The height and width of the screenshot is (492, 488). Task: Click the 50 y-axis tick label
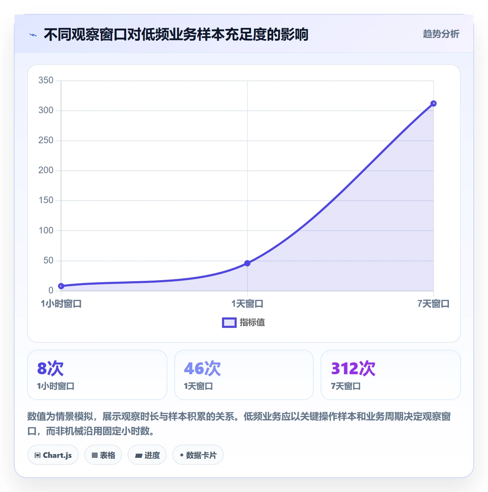pyautogui.click(x=48, y=260)
